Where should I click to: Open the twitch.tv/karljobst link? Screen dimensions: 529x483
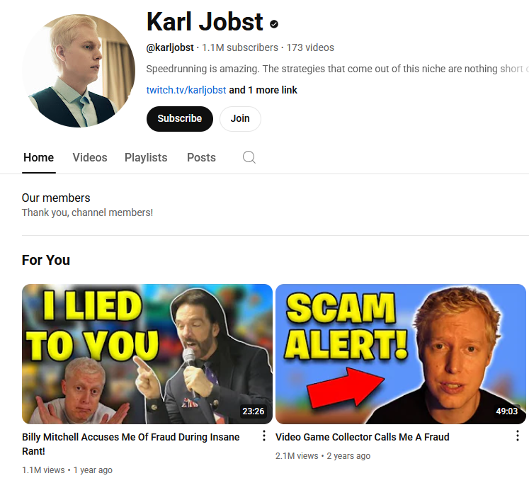(x=186, y=90)
